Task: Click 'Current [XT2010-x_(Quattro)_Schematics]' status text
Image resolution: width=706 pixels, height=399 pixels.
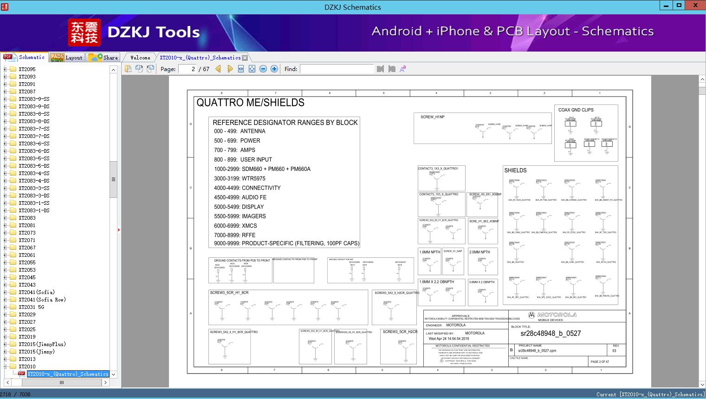Action: coord(650,394)
